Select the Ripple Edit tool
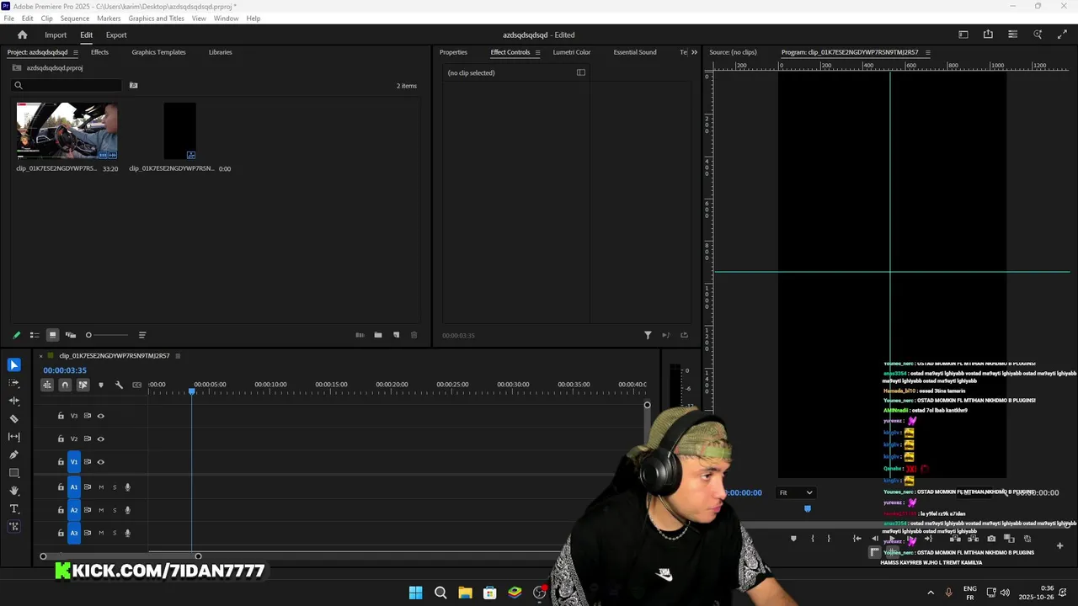This screenshot has width=1078, height=606. point(13,401)
